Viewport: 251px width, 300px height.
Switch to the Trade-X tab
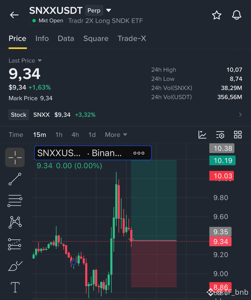[x=132, y=38]
